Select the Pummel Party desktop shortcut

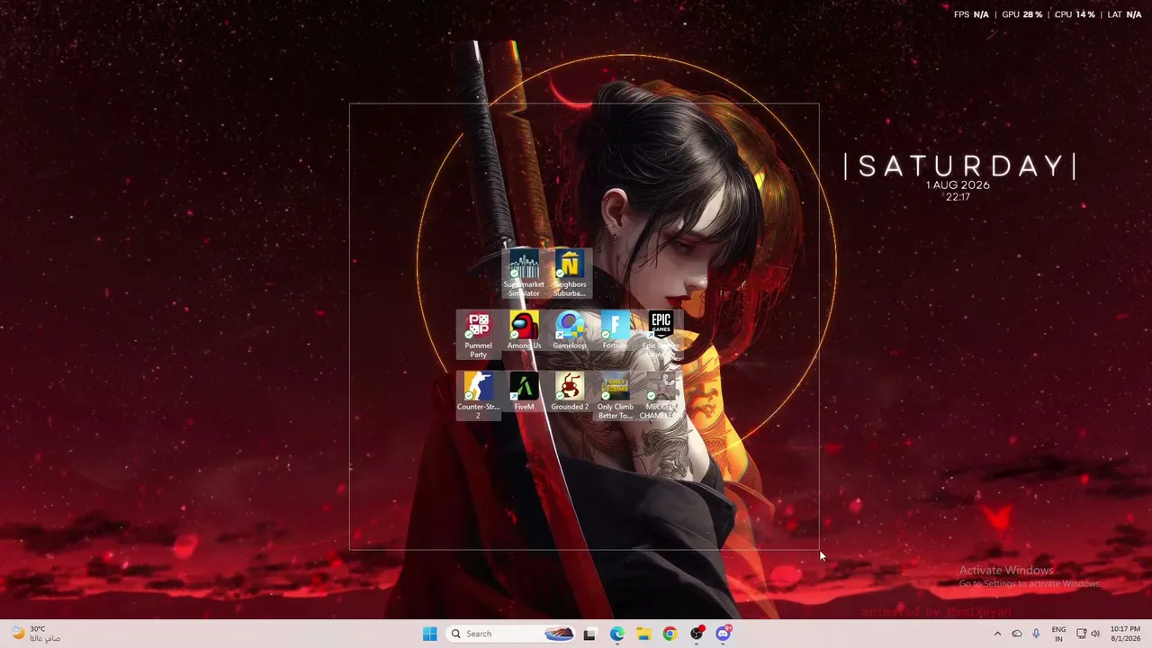click(478, 335)
